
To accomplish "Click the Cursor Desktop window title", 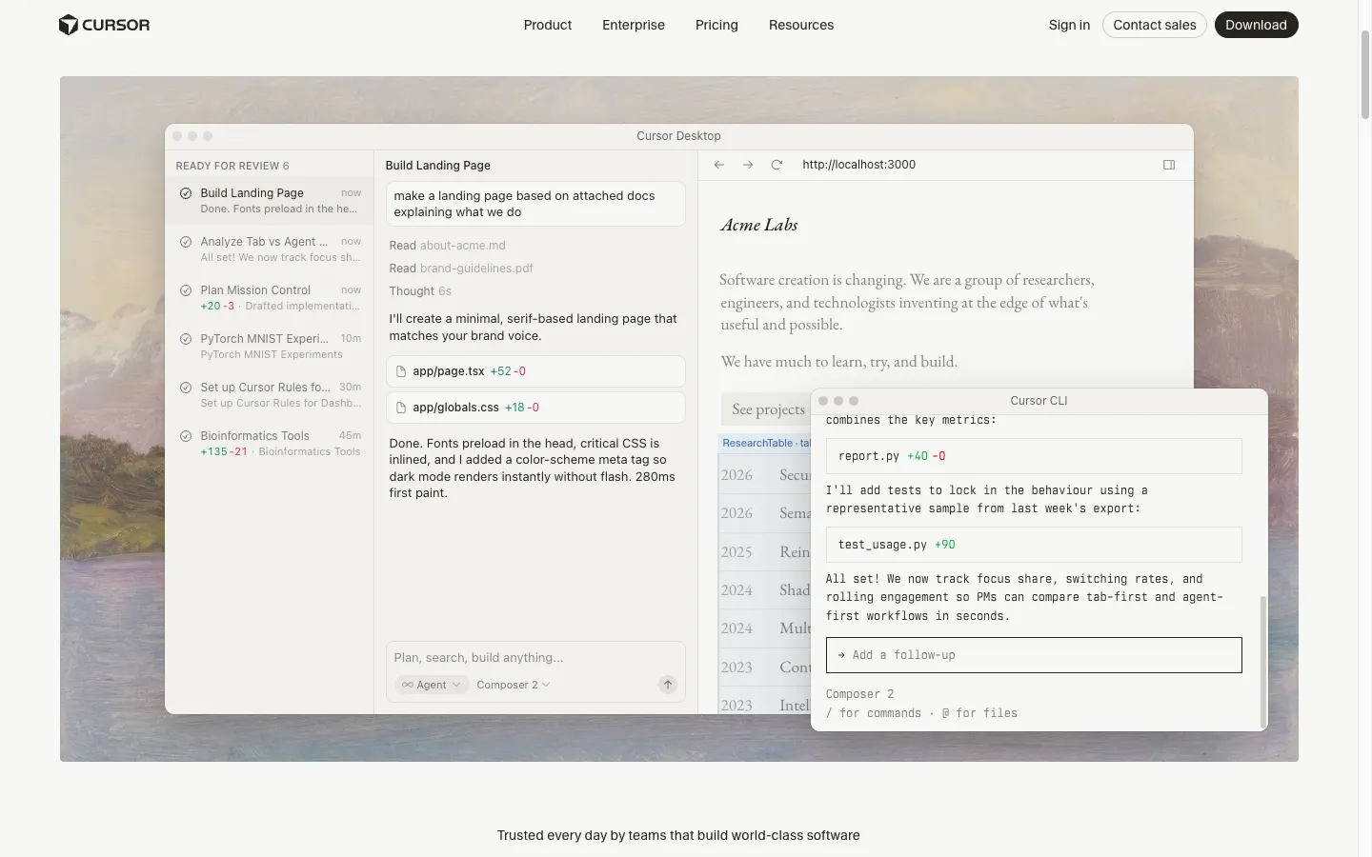I will coord(678,136).
